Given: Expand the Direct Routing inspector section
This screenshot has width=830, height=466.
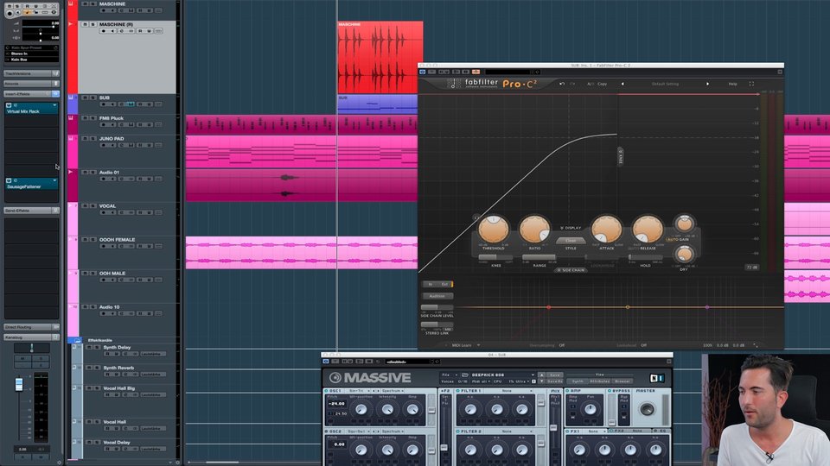Looking at the screenshot, I should (x=32, y=327).
